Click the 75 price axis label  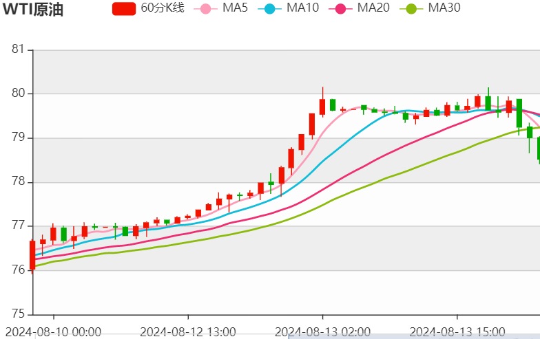[x=18, y=314]
